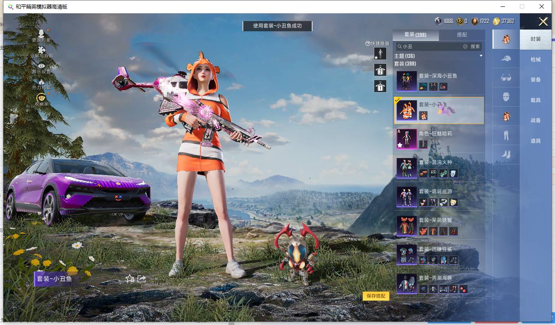Image resolution: width=555 pixels, height=325 pixels.
Task: Click the 套装-诡诞巡游 title text
Action: point(436,191)
